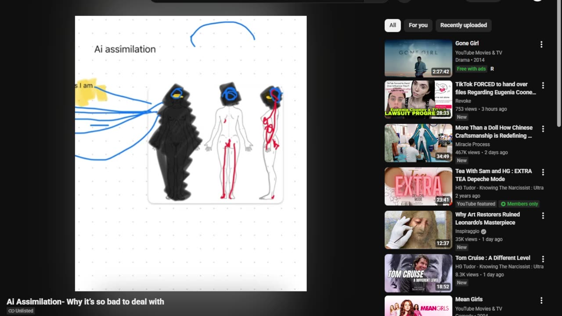Click the Gone Girl title
This screenshot has height=316, width=562.
click(x=467, y=43)
